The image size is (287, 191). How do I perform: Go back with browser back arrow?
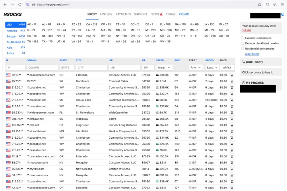[x=5, y=5]
